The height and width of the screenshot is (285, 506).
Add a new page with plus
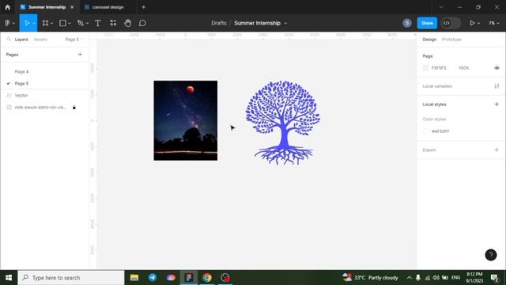click(x=80, y=55)
